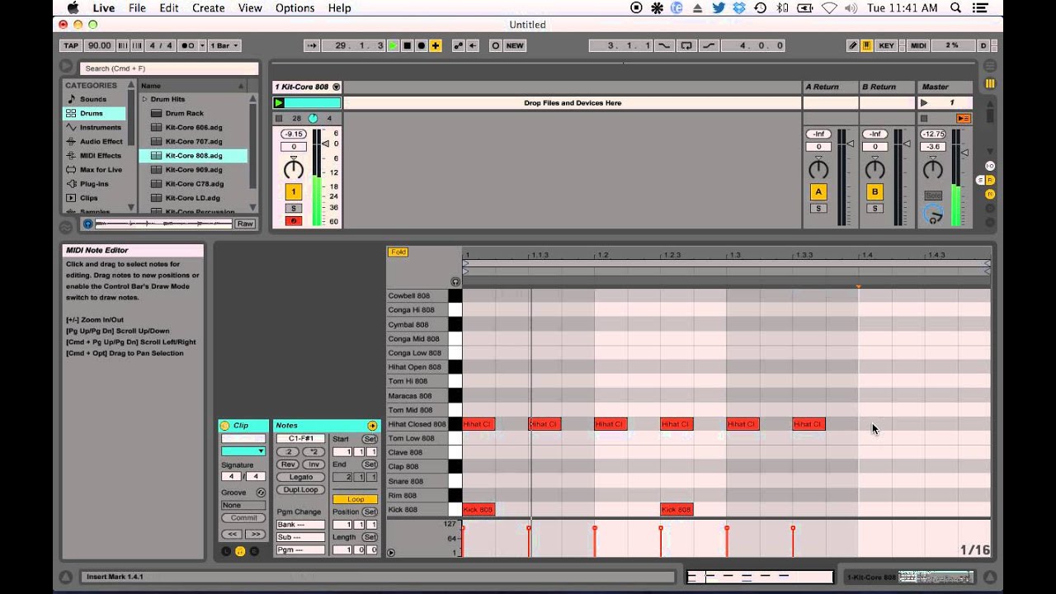
Task: Toggle the Fold button in the MIDI editor
Action: 398,252
